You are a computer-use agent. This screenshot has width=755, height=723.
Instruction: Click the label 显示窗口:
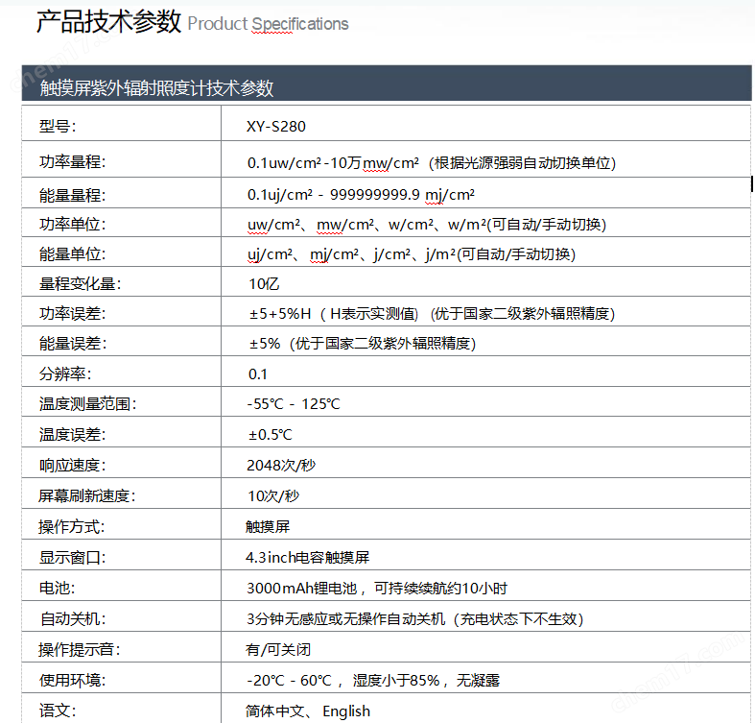[x=72, y=558]
